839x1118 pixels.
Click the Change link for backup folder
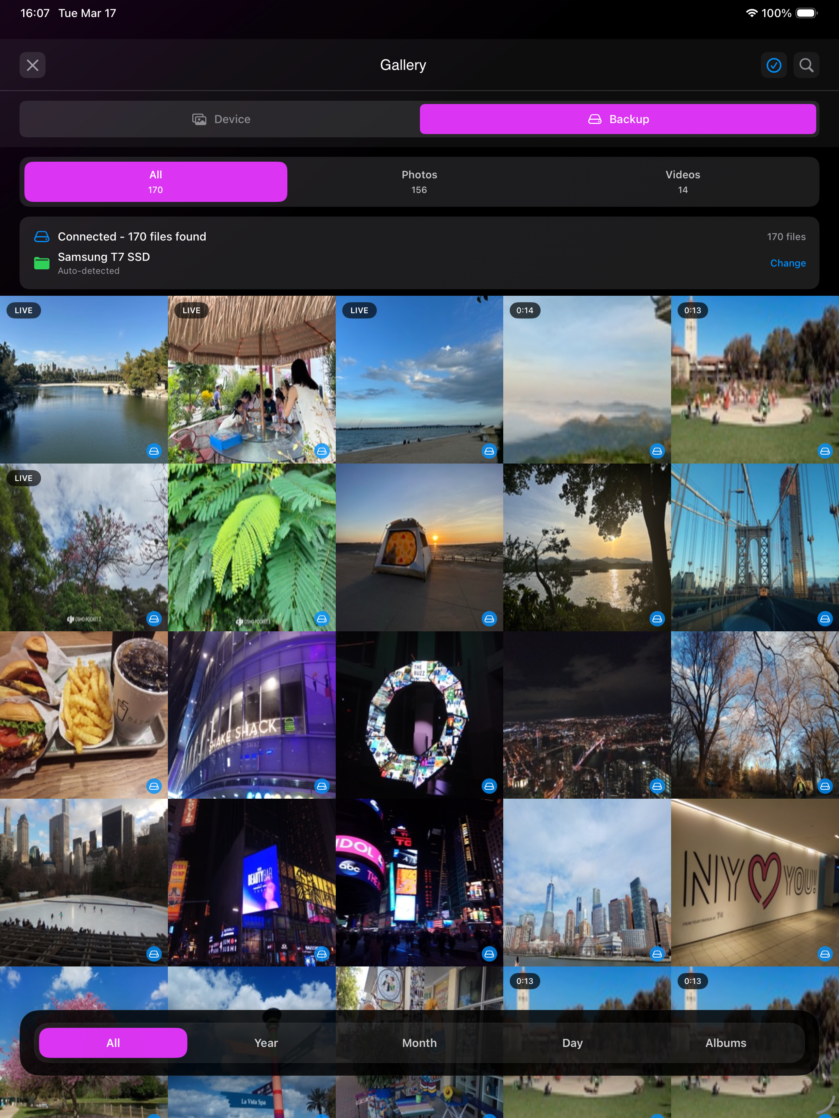pos(787,263)
